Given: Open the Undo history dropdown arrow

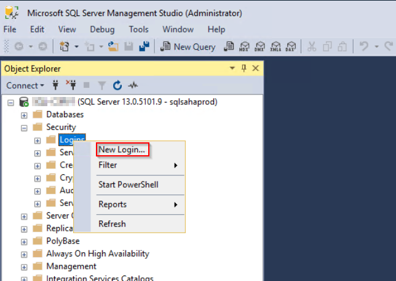Looking at the screenshot, I should point(376,47).
